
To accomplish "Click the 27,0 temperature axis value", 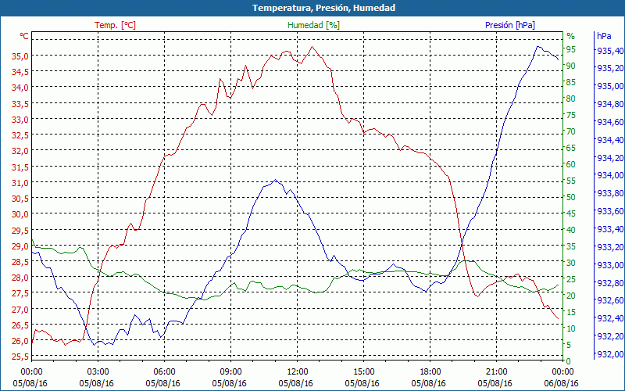I will coord(20,309).
